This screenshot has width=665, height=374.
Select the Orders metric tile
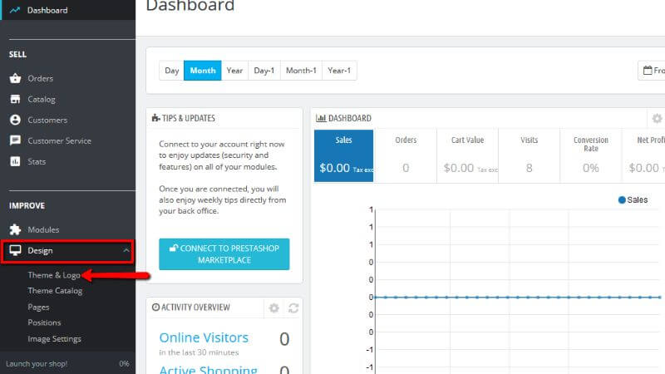(x=406, y=155)
